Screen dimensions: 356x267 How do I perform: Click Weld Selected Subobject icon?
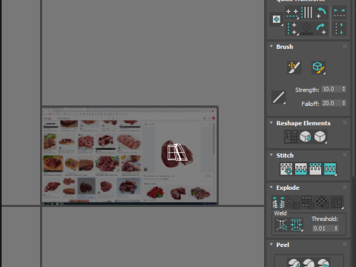(297, 225)
